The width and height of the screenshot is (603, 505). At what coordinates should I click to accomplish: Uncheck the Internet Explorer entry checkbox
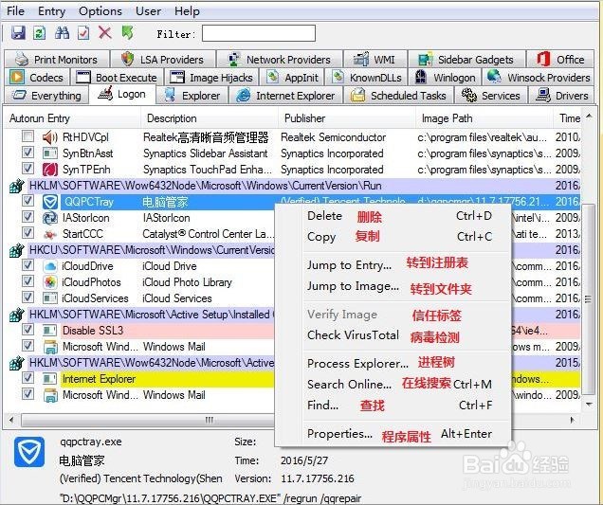27,377
